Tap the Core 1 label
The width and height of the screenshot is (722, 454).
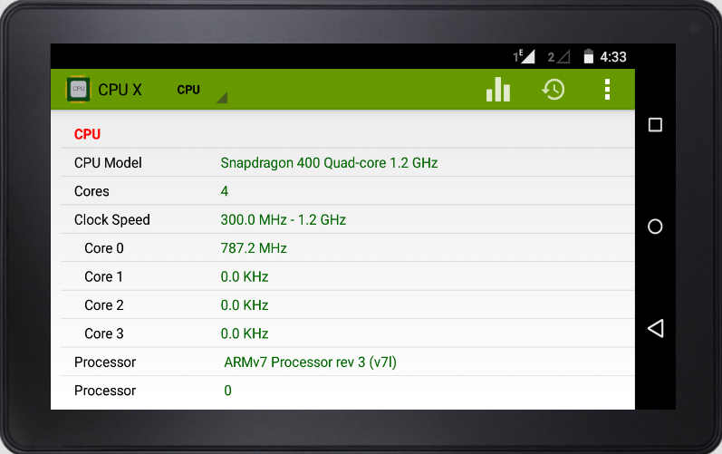click(103, 276)
